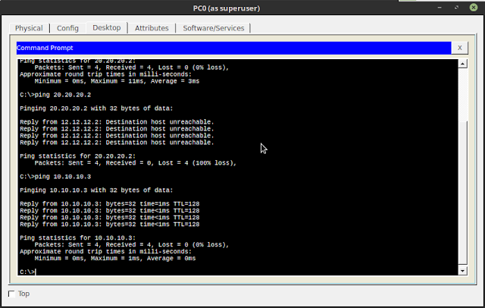Click the C:\> prompt input line
The height and width of the screenshot is (308, 485).
click(28, 272)
